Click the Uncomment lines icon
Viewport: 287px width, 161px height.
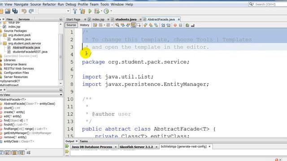coord(192,25)
